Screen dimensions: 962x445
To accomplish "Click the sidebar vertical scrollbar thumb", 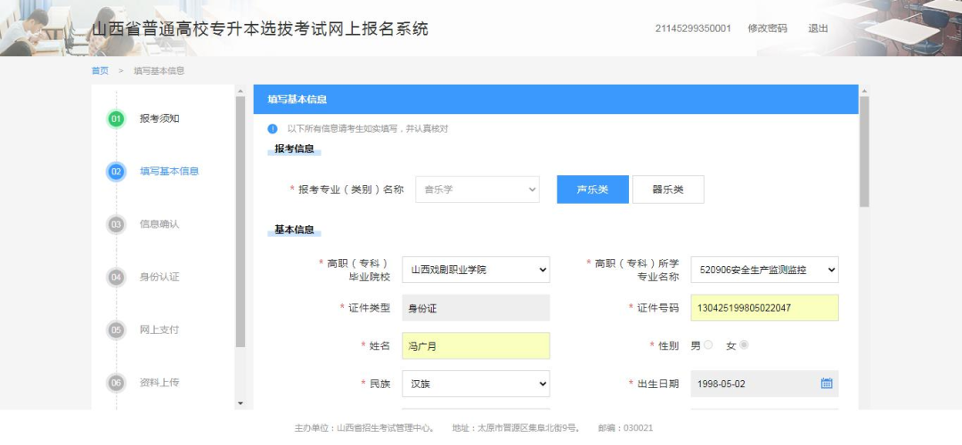I will click(x=240, y=222).
